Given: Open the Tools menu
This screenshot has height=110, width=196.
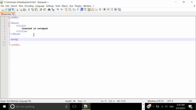Looking at the screenshot, I should pyautogui.click(x=58, y=6).
